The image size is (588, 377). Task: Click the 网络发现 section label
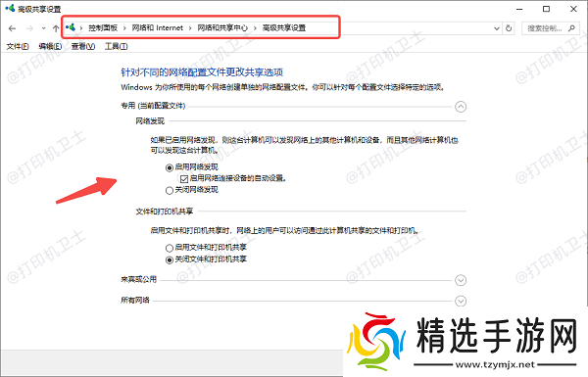(150, 121)
